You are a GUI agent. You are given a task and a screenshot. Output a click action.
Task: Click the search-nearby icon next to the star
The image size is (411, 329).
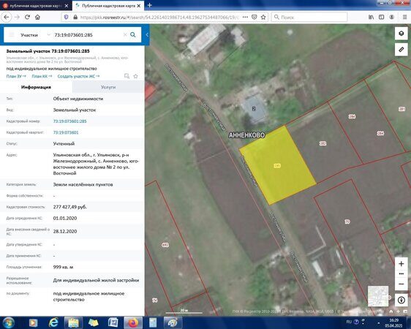pyautogui.click(x=127, y=76)
